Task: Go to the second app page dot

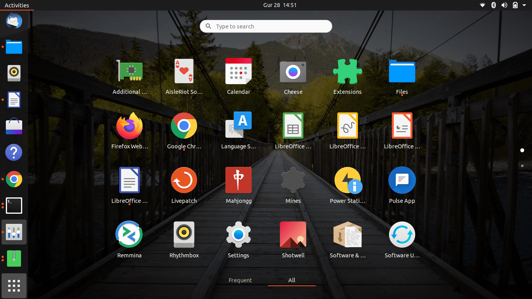Action: tap(522, 166)
